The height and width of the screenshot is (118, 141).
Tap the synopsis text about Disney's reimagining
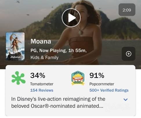(x=58, y=103)
